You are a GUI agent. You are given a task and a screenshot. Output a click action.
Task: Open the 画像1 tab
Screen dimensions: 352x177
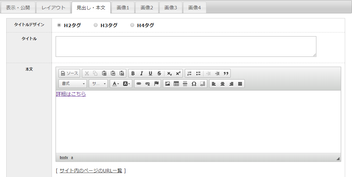(123, 8)
